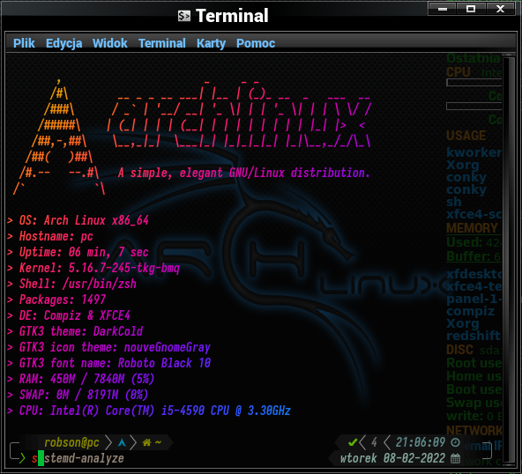Screen dimensions: 522x474
Task: Click the calendar icon beside the date
Action: pos(455,458)
